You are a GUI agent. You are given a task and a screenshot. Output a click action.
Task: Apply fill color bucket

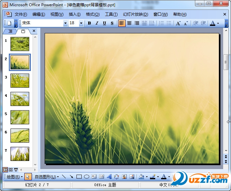pyautogui.click(x=141, y=177)
